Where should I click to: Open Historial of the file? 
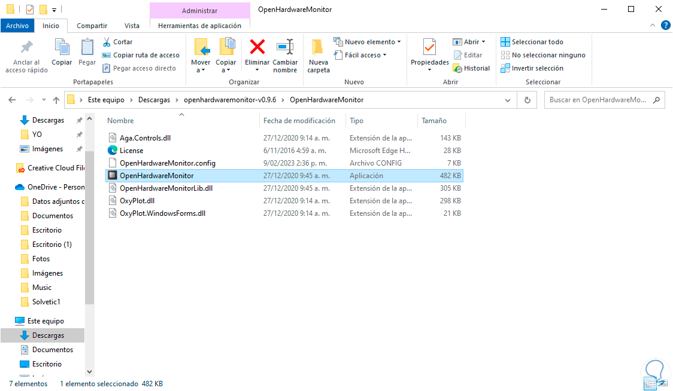(x=472, y=68)
